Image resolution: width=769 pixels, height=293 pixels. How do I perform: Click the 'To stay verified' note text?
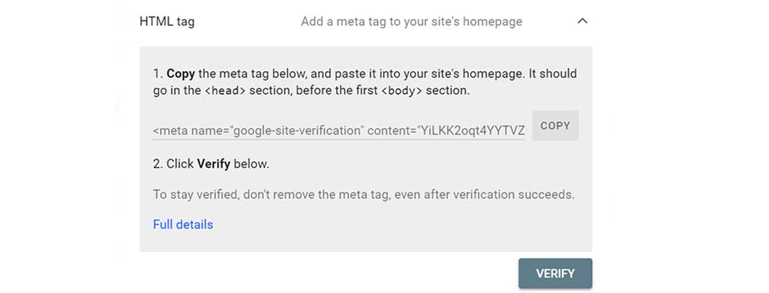point(362,195)
